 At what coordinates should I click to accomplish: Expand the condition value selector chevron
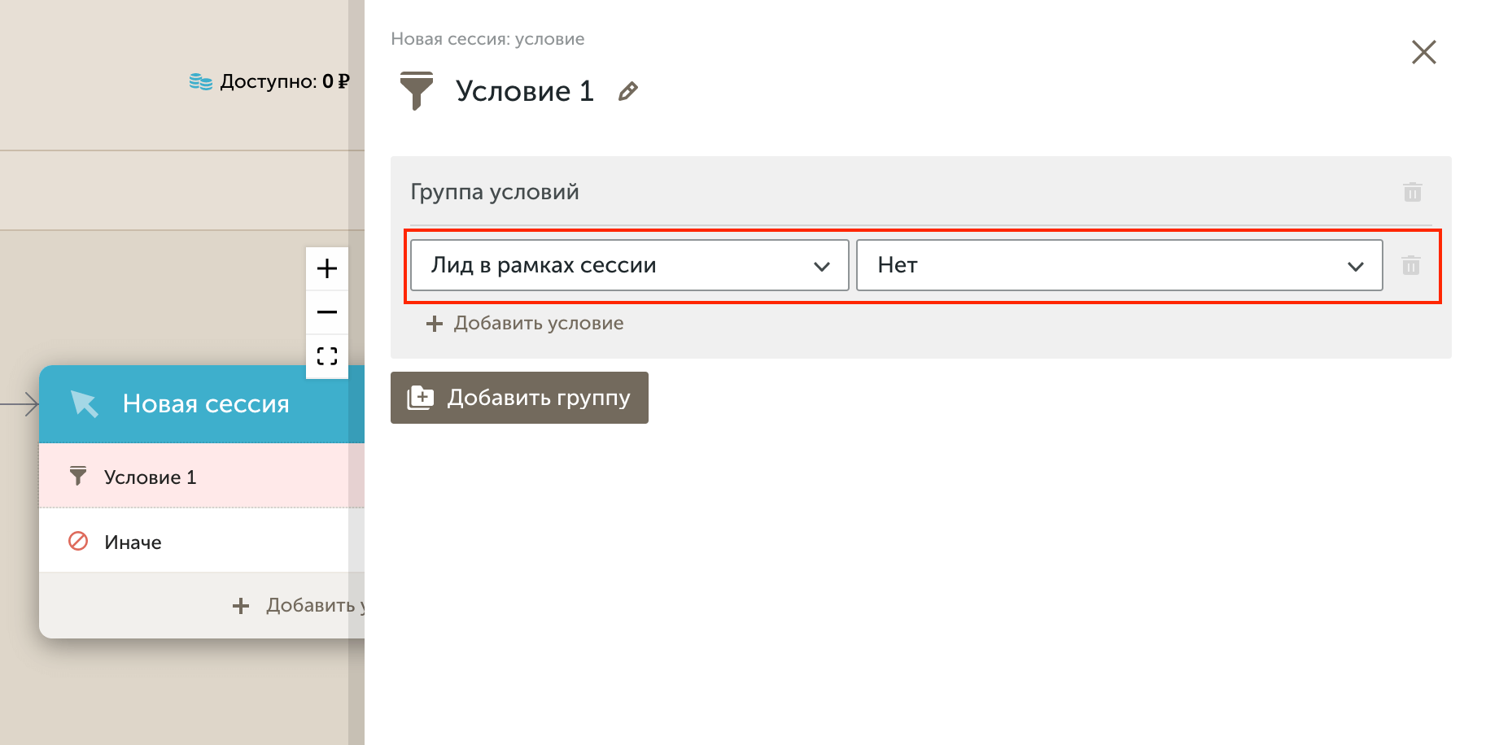1355,265
